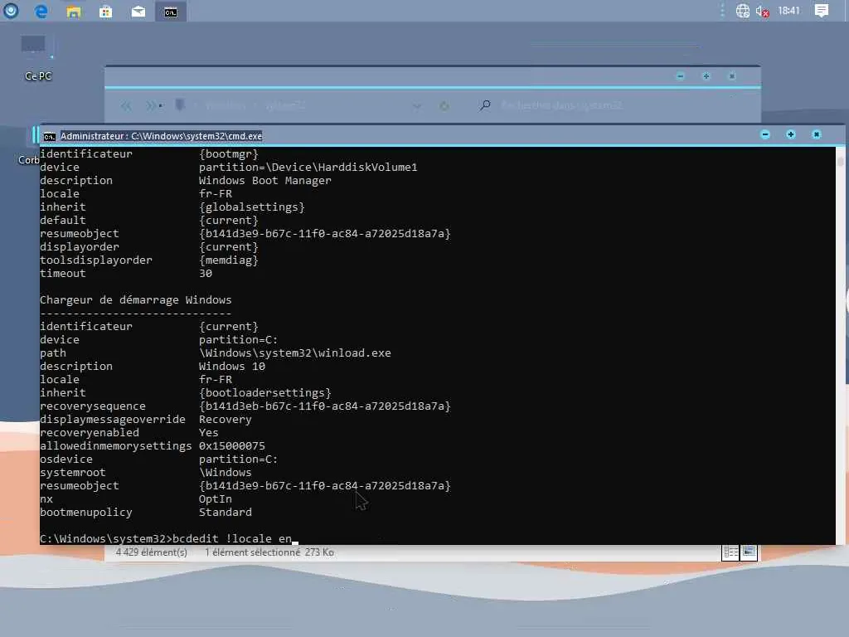The height and width of the screenshot is (637, 849).
Task: Click 'Chargeur de démarrage Windows' heading
Action: pyautogui.click(x=135, y=300)
